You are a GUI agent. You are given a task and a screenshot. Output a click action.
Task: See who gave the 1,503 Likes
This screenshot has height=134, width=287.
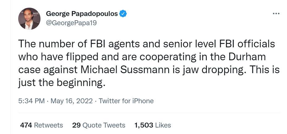153,125
